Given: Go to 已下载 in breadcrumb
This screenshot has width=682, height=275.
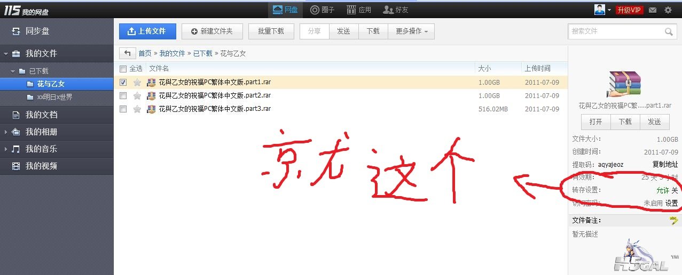Looking at the screenshot, I should [202, 53].
